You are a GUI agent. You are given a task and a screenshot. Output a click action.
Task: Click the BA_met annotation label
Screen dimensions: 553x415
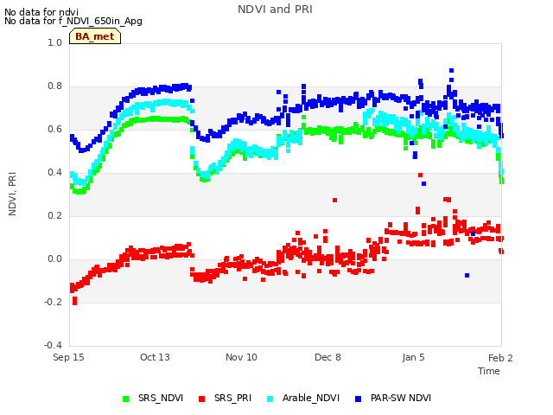95,36
